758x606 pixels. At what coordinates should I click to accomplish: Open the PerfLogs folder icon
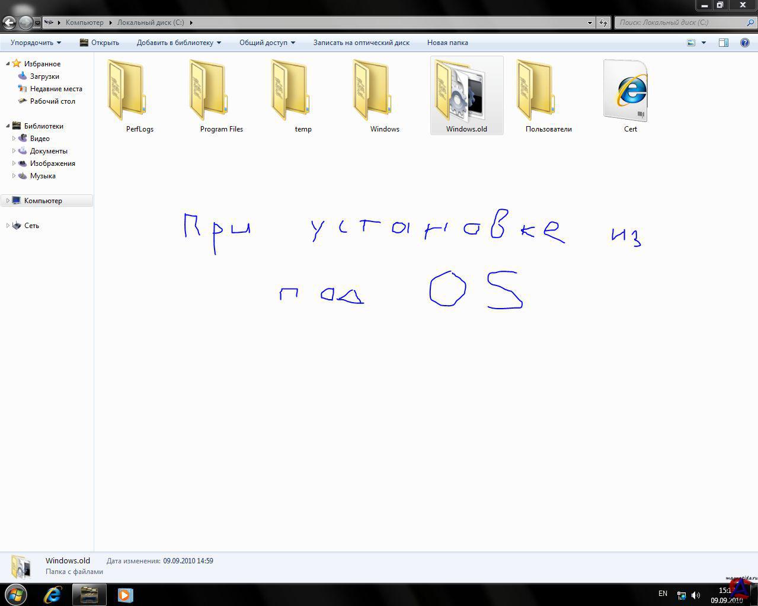(127, 91)
